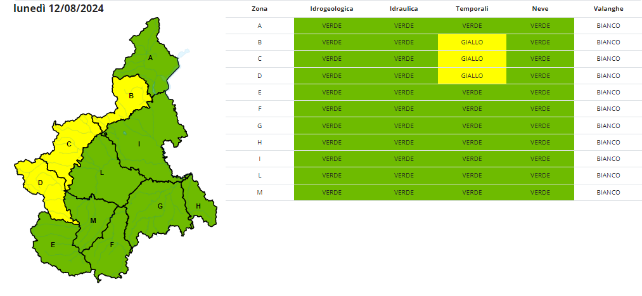Viewport: 642px width, 296px height.
Task: Click GIALLO Temporali cell for zone D
Action: click(472, 75)
